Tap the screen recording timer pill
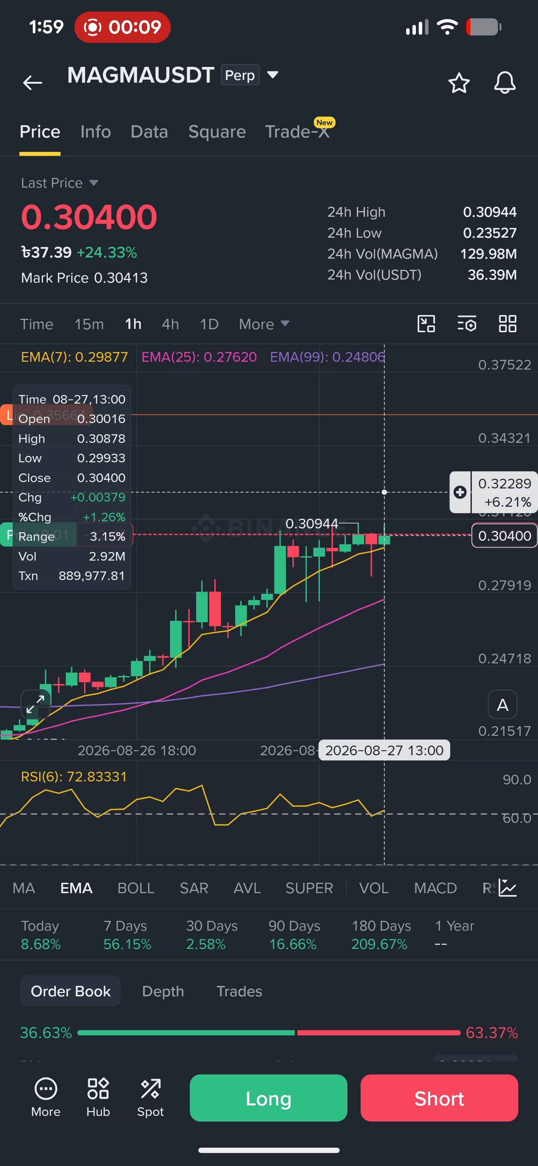538x1166 pixels. coord(123,27)
